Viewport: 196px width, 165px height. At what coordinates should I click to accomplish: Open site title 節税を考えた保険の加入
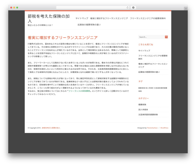tap(49, 19)
